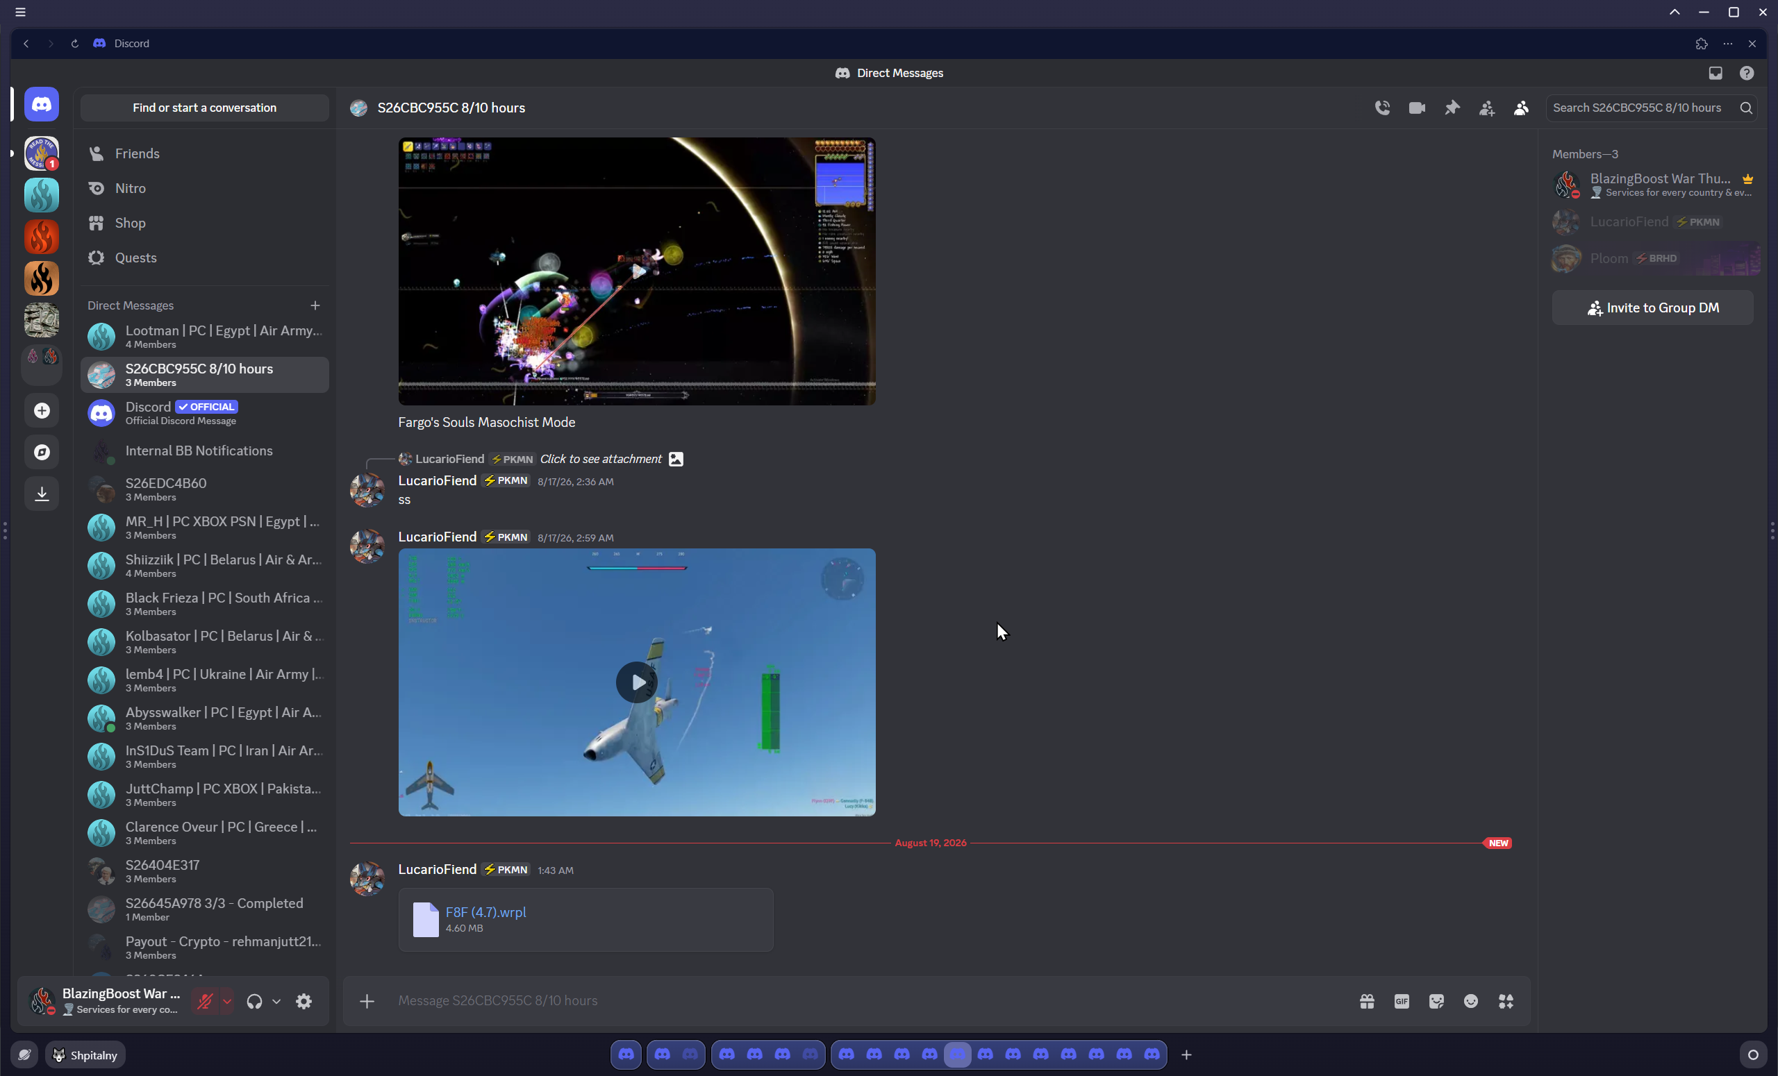Open Internal BB Notifications DM
This screenshot has height=1076, width=1778.
205,451
